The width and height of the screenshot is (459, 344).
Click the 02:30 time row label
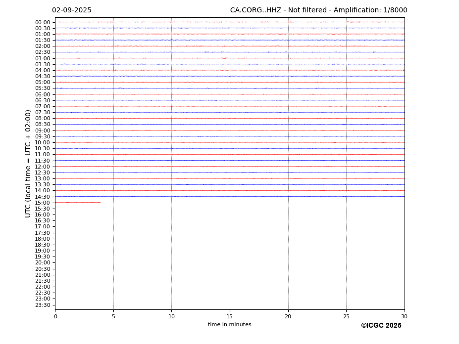click(43, 52)
